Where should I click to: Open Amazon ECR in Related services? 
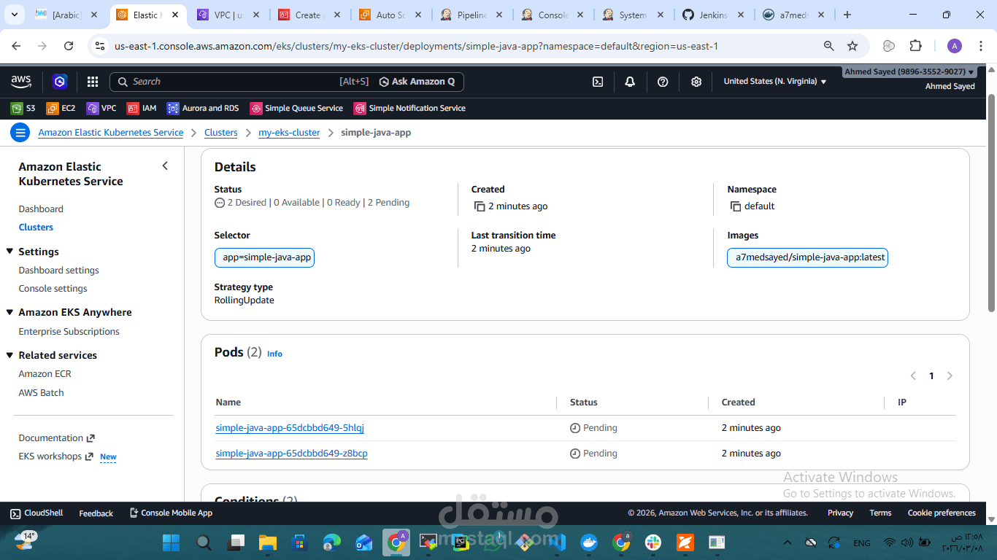coord(45,374)
